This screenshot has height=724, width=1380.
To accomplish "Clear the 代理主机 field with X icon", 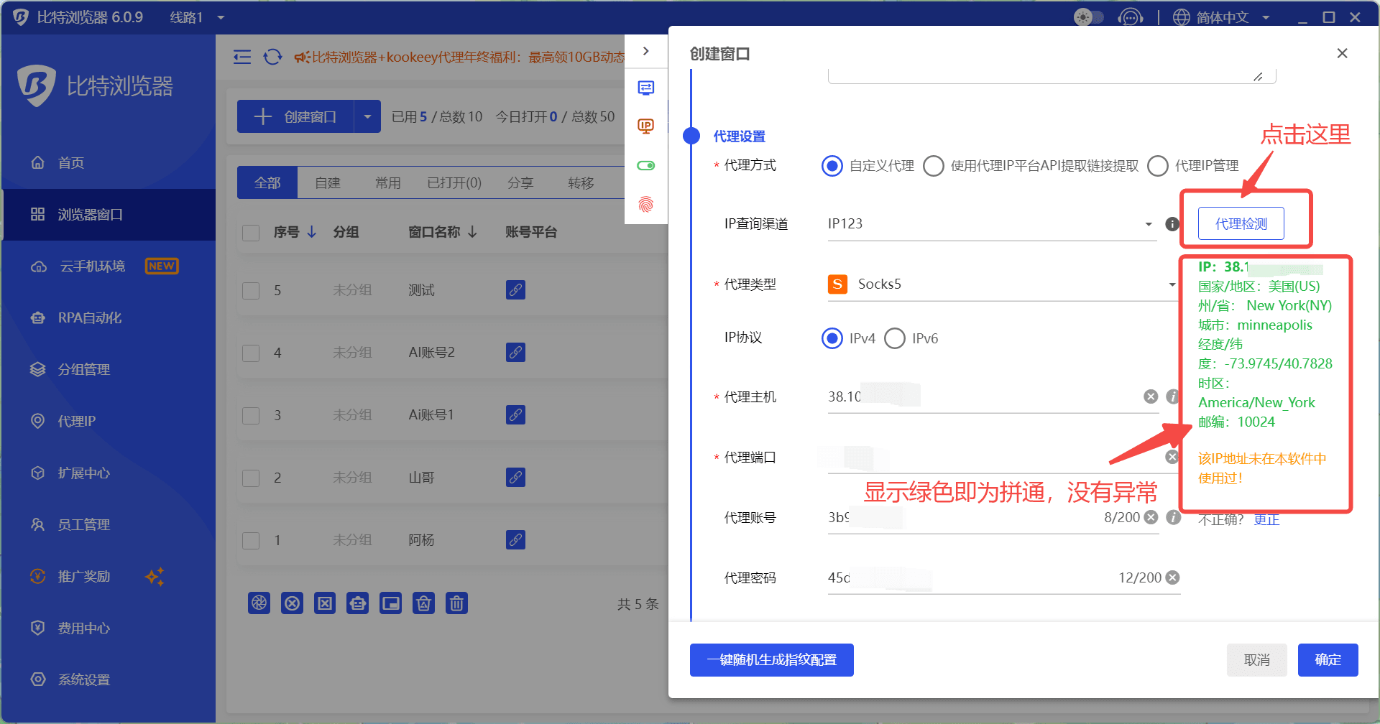I will (x=1151, y=396).
